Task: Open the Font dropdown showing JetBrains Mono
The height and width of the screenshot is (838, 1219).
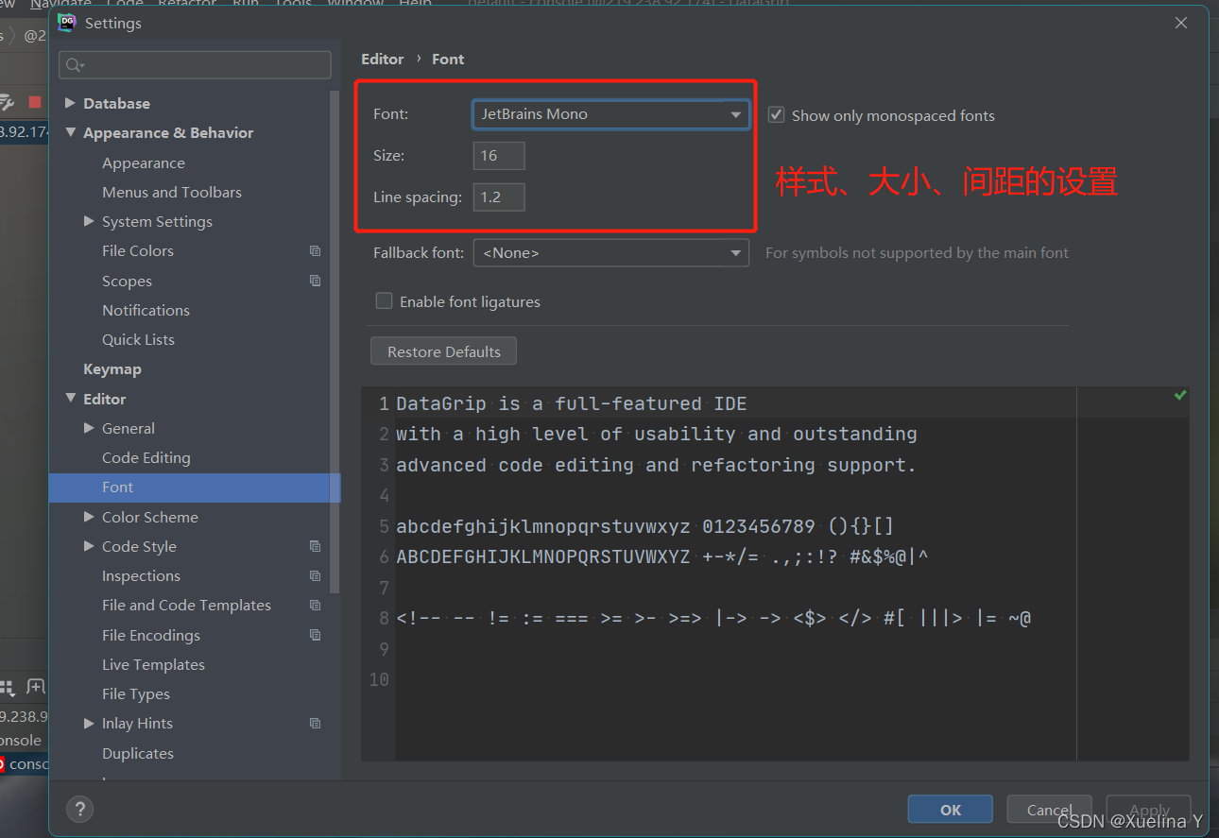Action: [610, 114]
